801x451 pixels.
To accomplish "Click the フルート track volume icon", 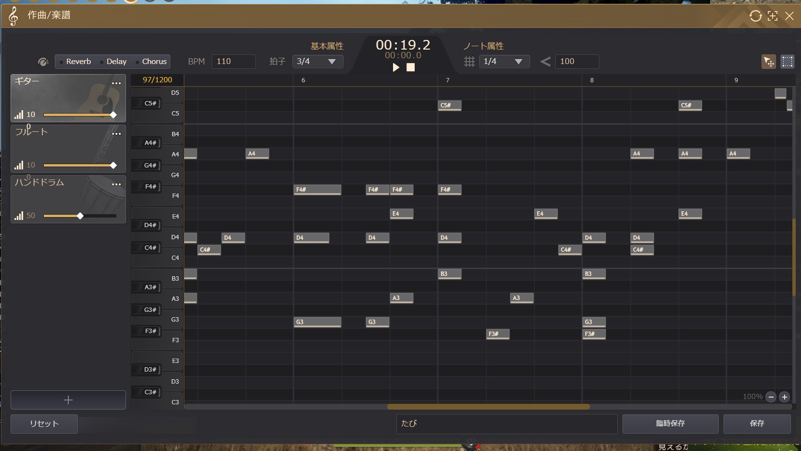I will [19, 165].
